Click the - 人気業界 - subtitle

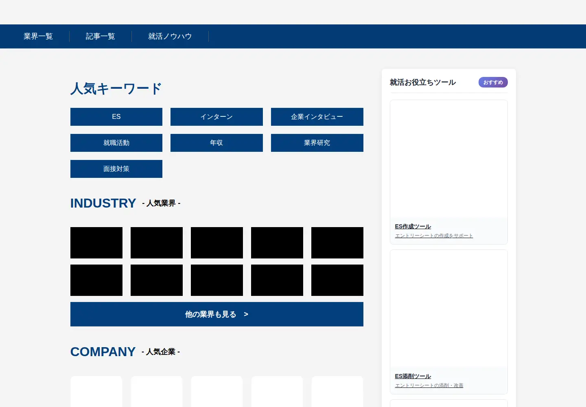click(161, 203)
